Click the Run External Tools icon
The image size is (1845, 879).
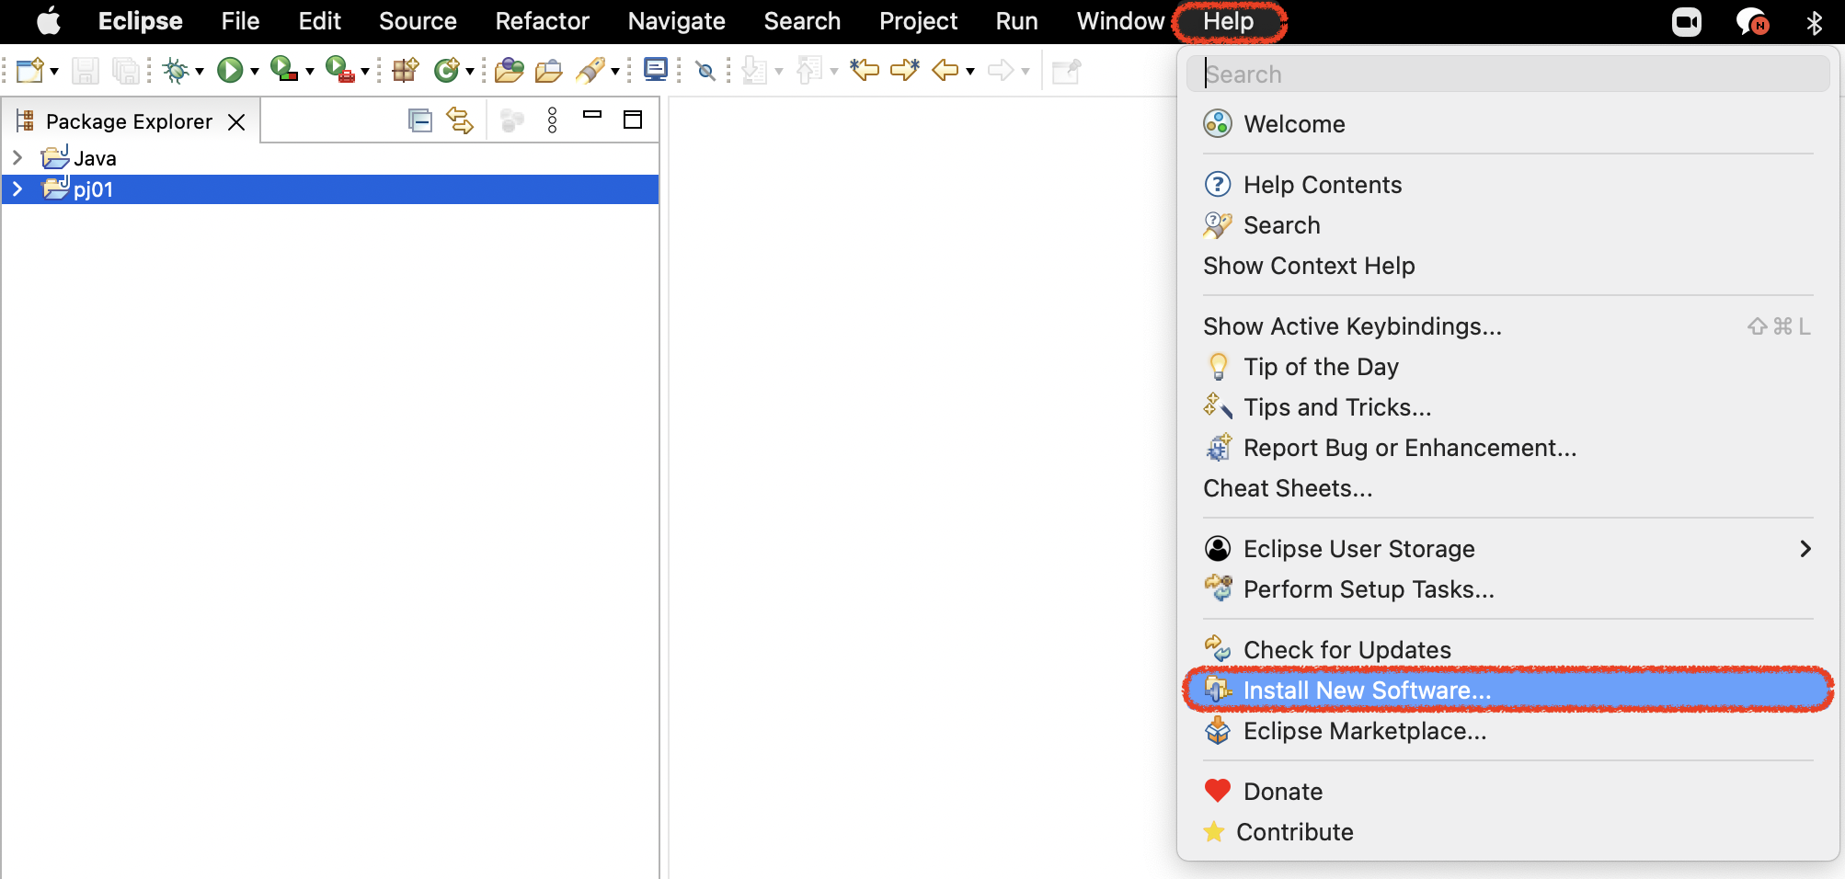[339, 70]
